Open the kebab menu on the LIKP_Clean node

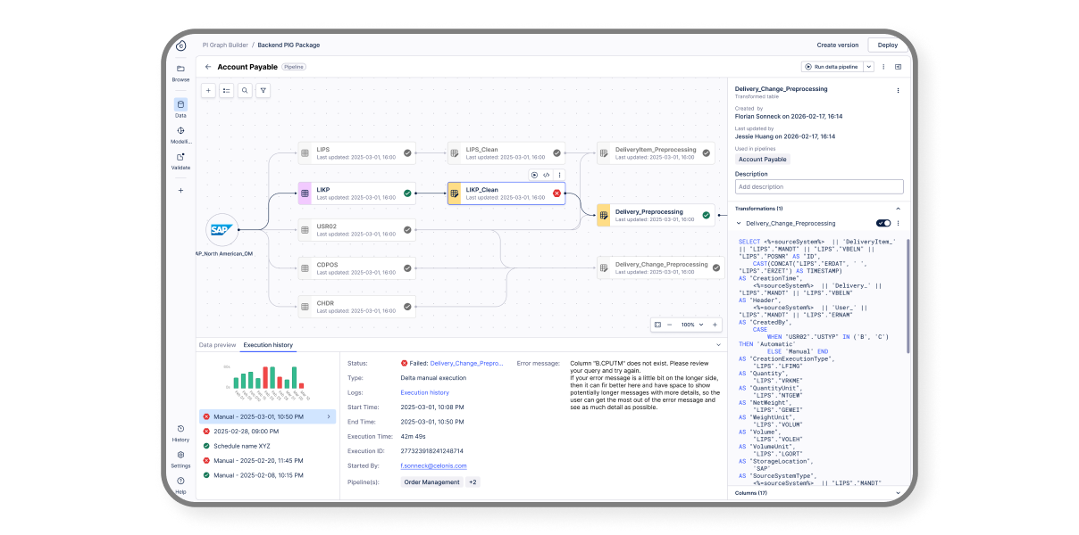[x=559, y=175]
